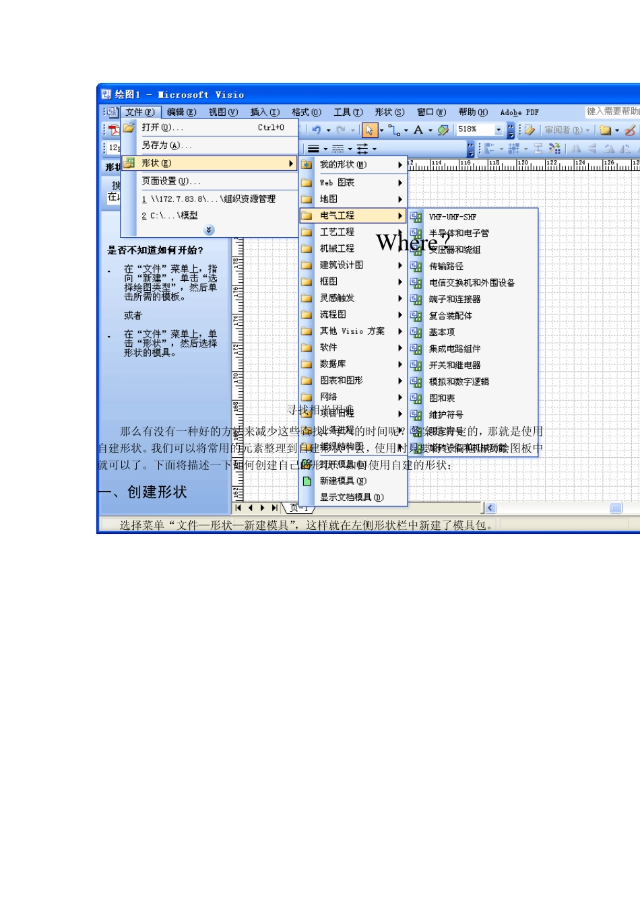Open the Adobe PDF menu
Image resolution: width=640 pixels, height=905 pixels.
click(x=519, y=112)
